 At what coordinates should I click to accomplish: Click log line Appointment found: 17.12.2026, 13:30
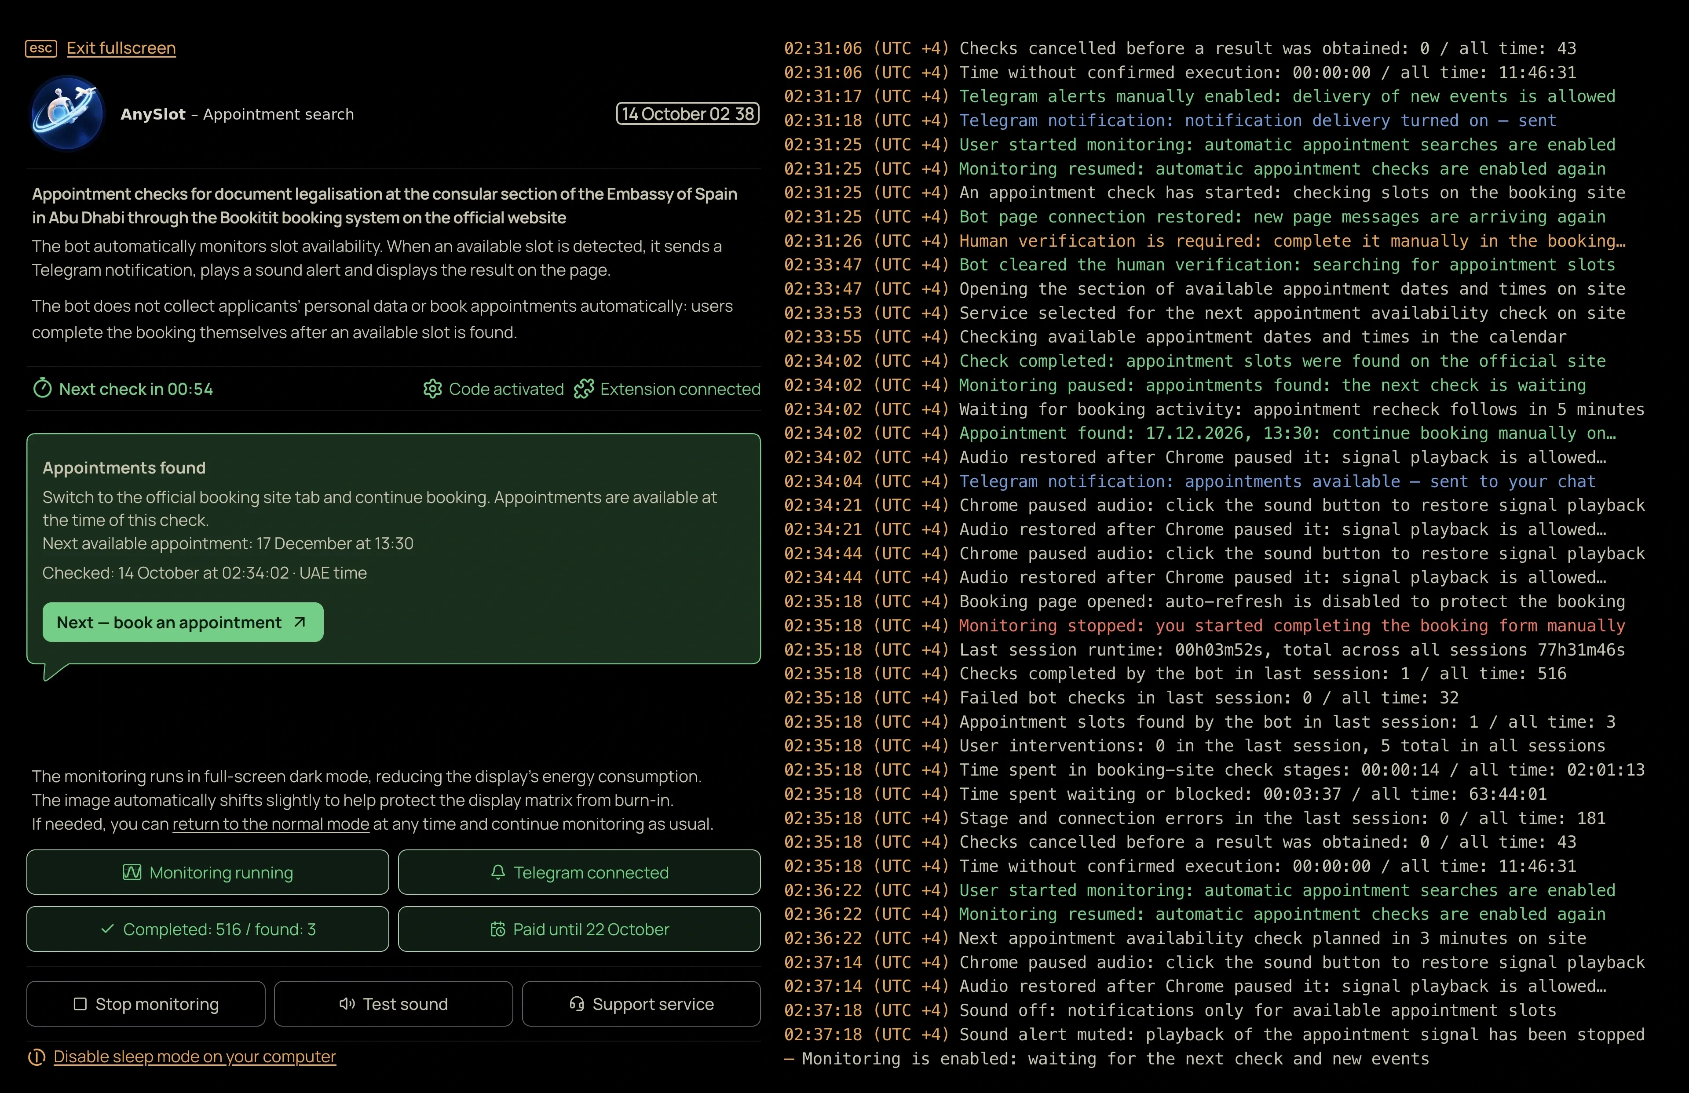coord(1199,434)
